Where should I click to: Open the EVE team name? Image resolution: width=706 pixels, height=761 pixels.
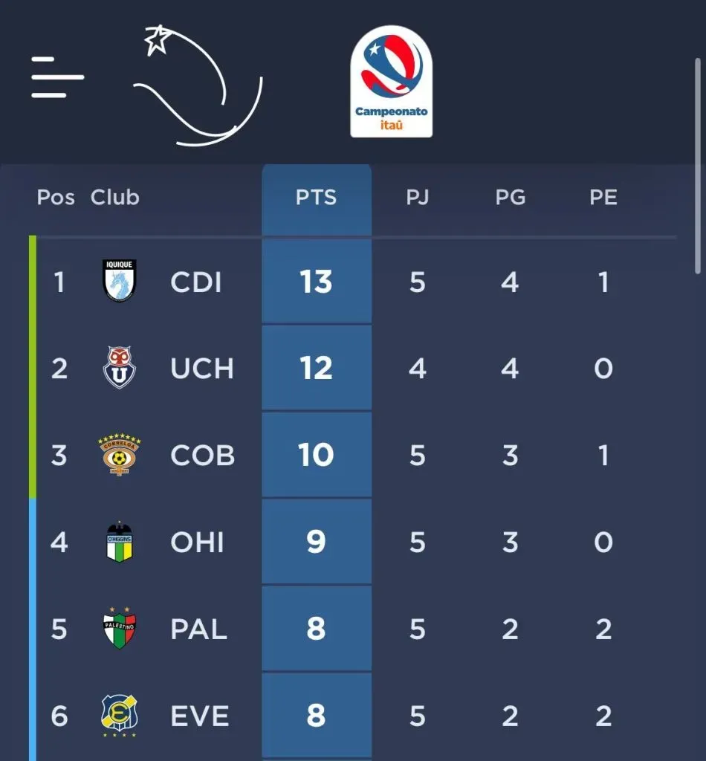click(x=200, y=716)
